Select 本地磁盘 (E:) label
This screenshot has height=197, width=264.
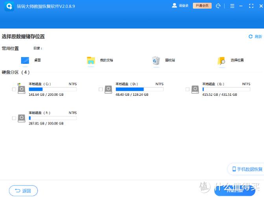(x=213, y=84)
